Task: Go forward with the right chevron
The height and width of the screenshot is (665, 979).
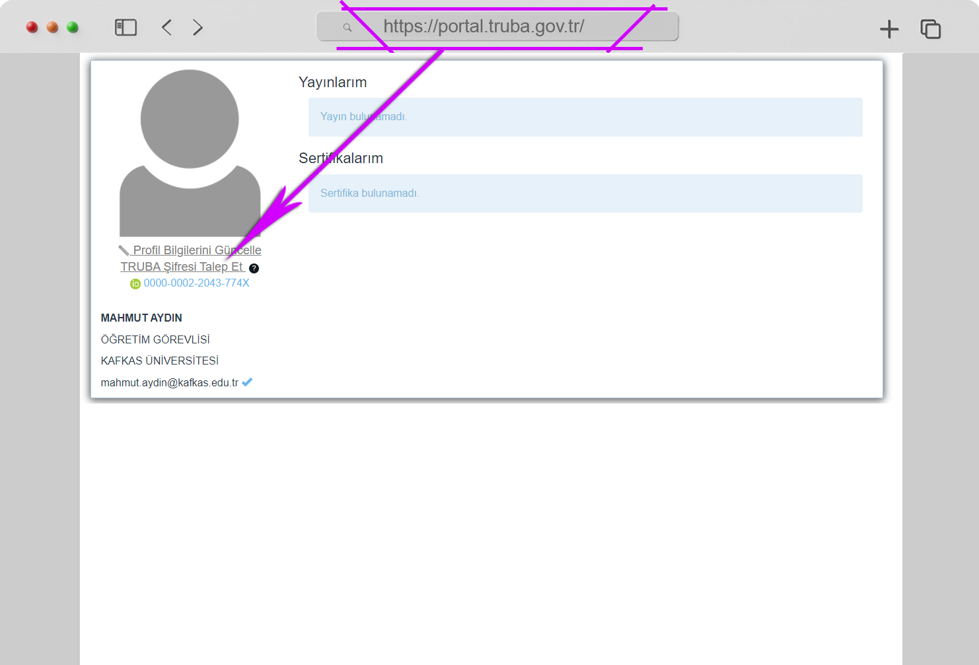Action: point(198,27)
